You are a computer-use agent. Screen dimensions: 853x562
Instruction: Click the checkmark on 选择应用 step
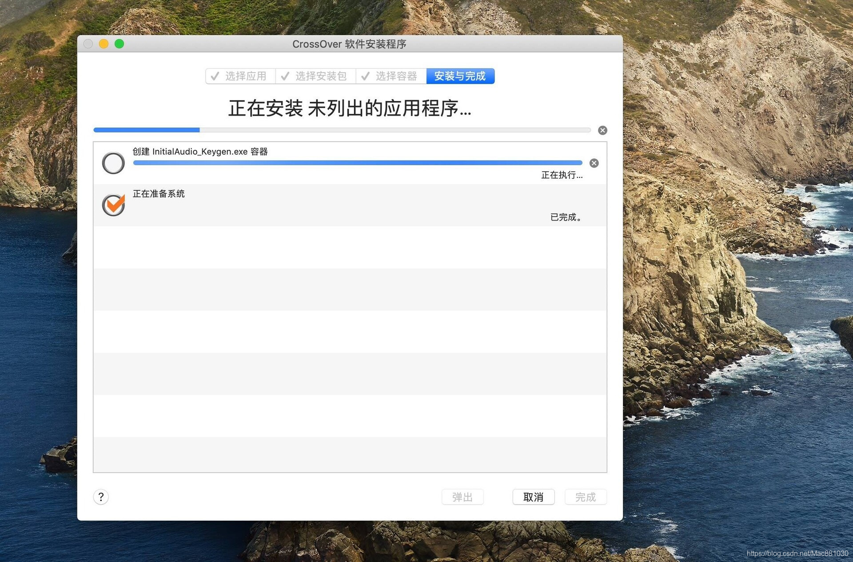(215, 76)
